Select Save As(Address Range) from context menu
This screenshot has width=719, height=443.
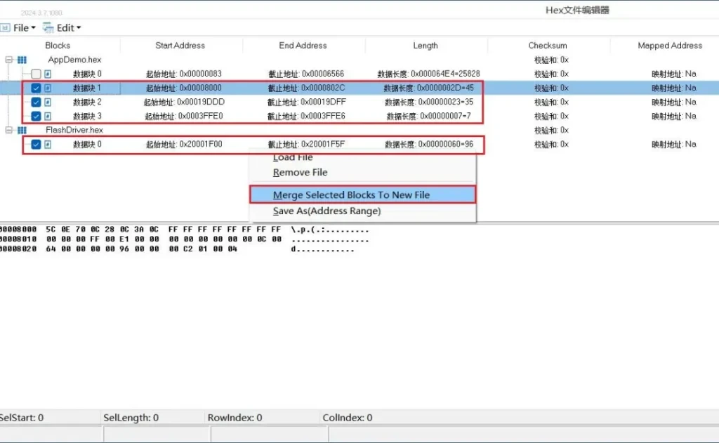coord(326,211)
